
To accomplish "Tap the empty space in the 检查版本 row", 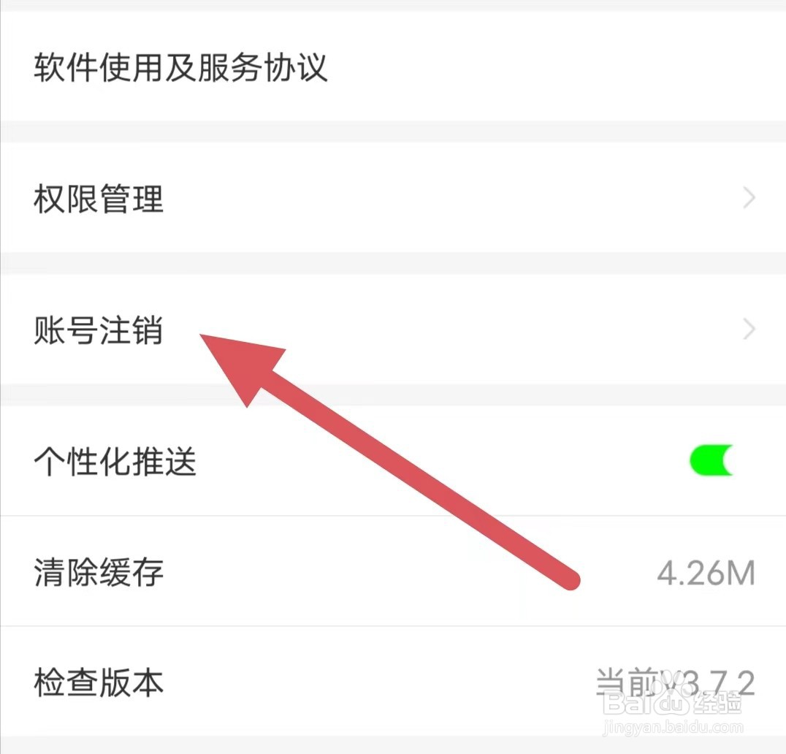I will [376, 682].
